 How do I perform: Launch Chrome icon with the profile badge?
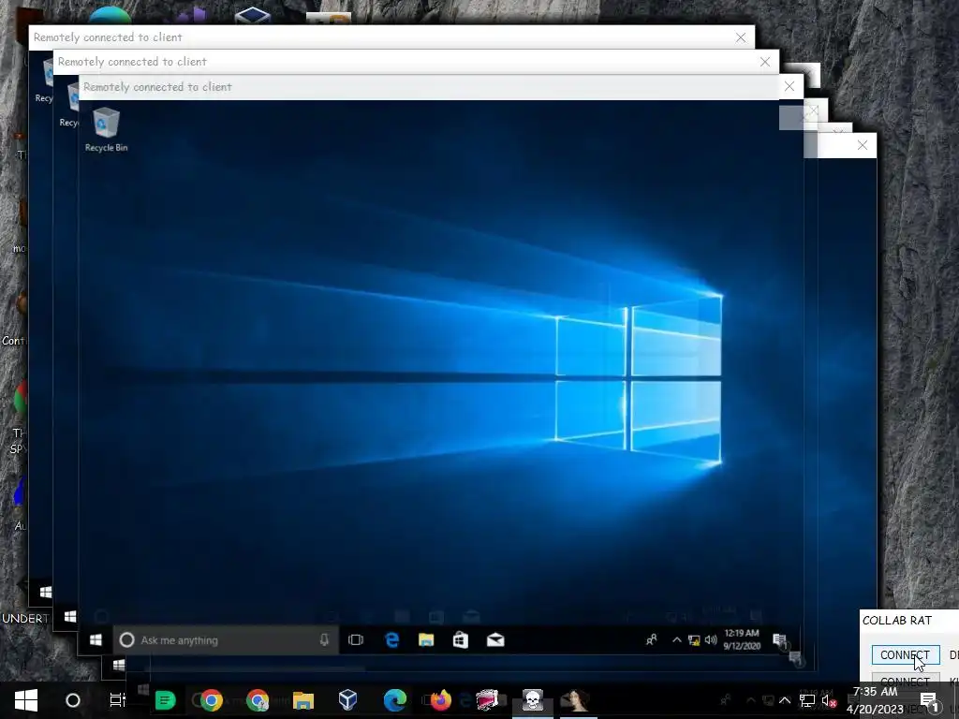258,700
